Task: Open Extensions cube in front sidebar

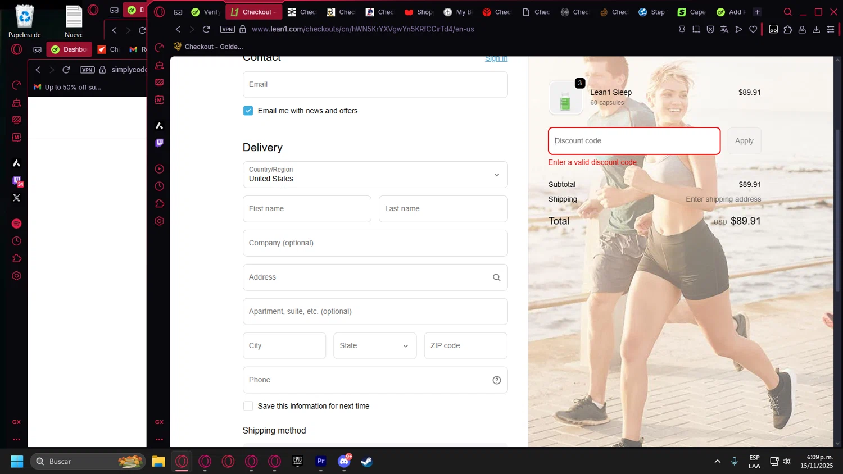Action: pyautogui.click(x=160, y=203)
